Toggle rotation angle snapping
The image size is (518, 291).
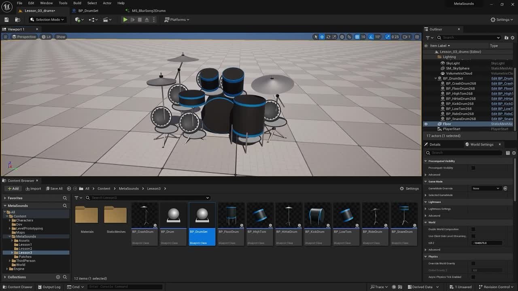pos(371,37)
